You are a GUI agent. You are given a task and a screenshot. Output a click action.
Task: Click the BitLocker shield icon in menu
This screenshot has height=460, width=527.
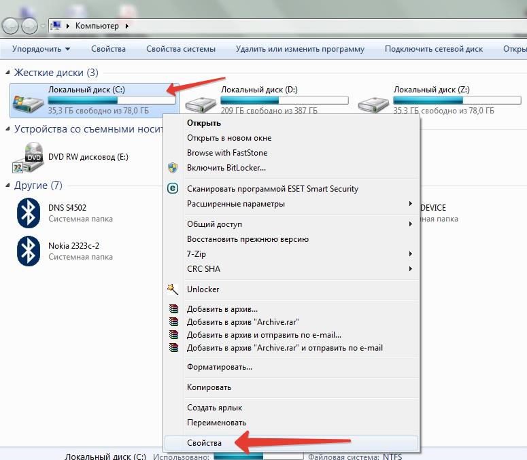[x=173, y=168]
